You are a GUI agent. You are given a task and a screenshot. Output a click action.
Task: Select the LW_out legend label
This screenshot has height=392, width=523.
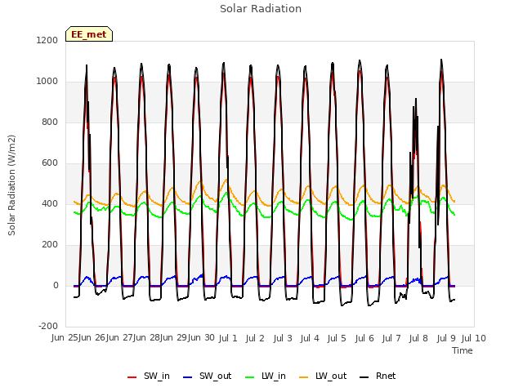331,376
